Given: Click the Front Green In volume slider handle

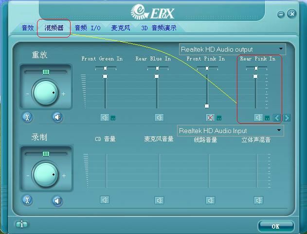Looking at the screenshot, I should tap(105, 77).
